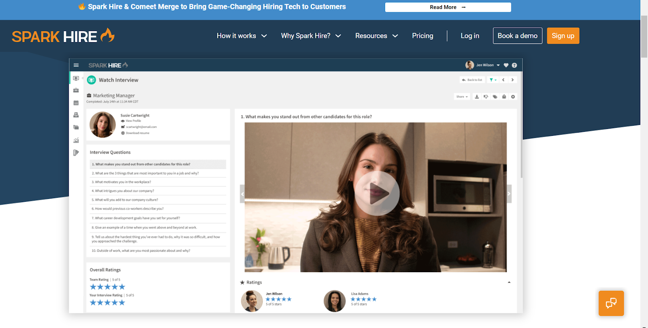Image resolution: width=648 pixels, height=328 pixels.
Task: Open the calendar sidebar icon
Action: [76, 103]
